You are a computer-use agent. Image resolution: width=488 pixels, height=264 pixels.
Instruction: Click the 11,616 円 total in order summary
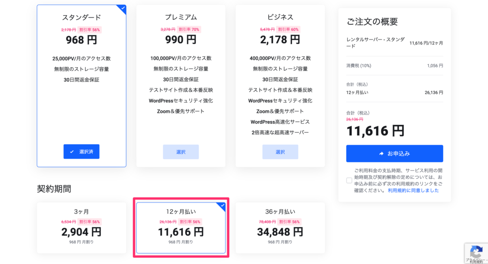376,131
